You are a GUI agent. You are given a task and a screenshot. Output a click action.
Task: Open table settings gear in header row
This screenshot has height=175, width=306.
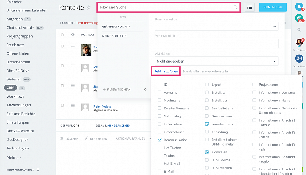73,35
